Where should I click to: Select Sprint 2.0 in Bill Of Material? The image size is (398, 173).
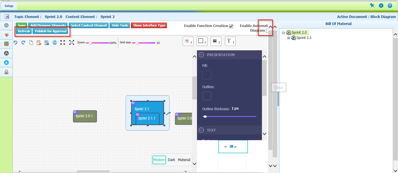[x=299, y=33]
